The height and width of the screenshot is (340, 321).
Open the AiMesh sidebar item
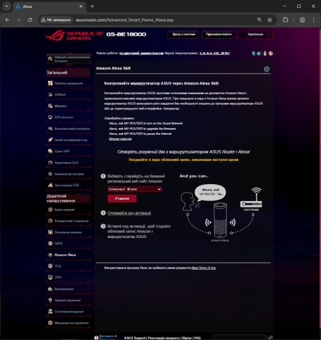click(69, 95)
